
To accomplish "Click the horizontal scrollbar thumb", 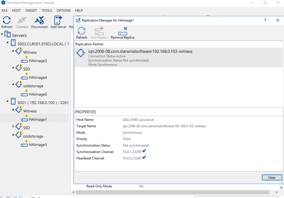I will tap(173, 192).
